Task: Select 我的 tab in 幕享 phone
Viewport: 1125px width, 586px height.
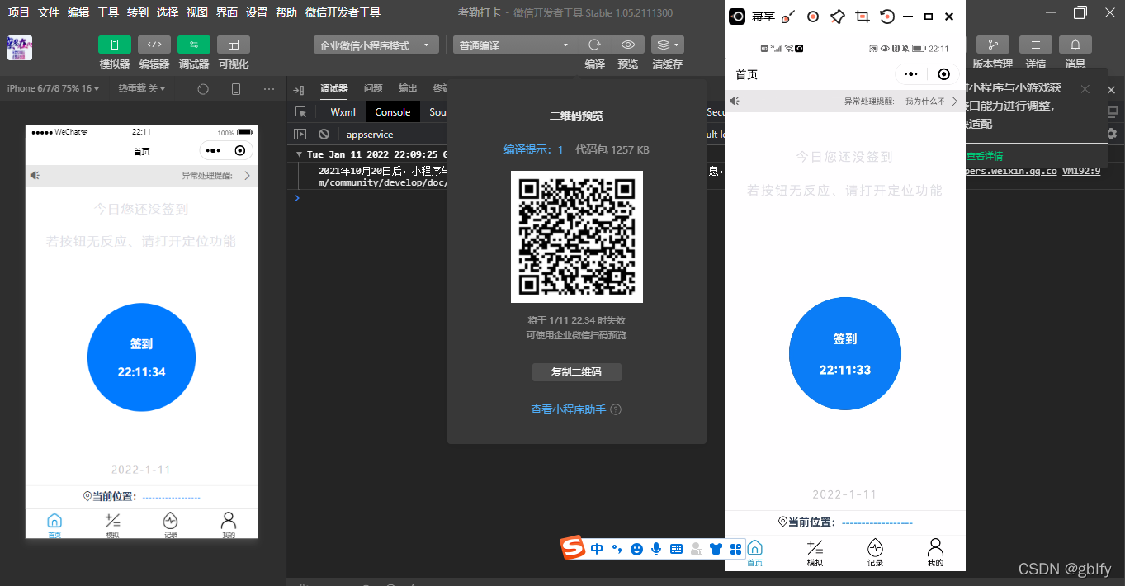Action: click(935, 552)
